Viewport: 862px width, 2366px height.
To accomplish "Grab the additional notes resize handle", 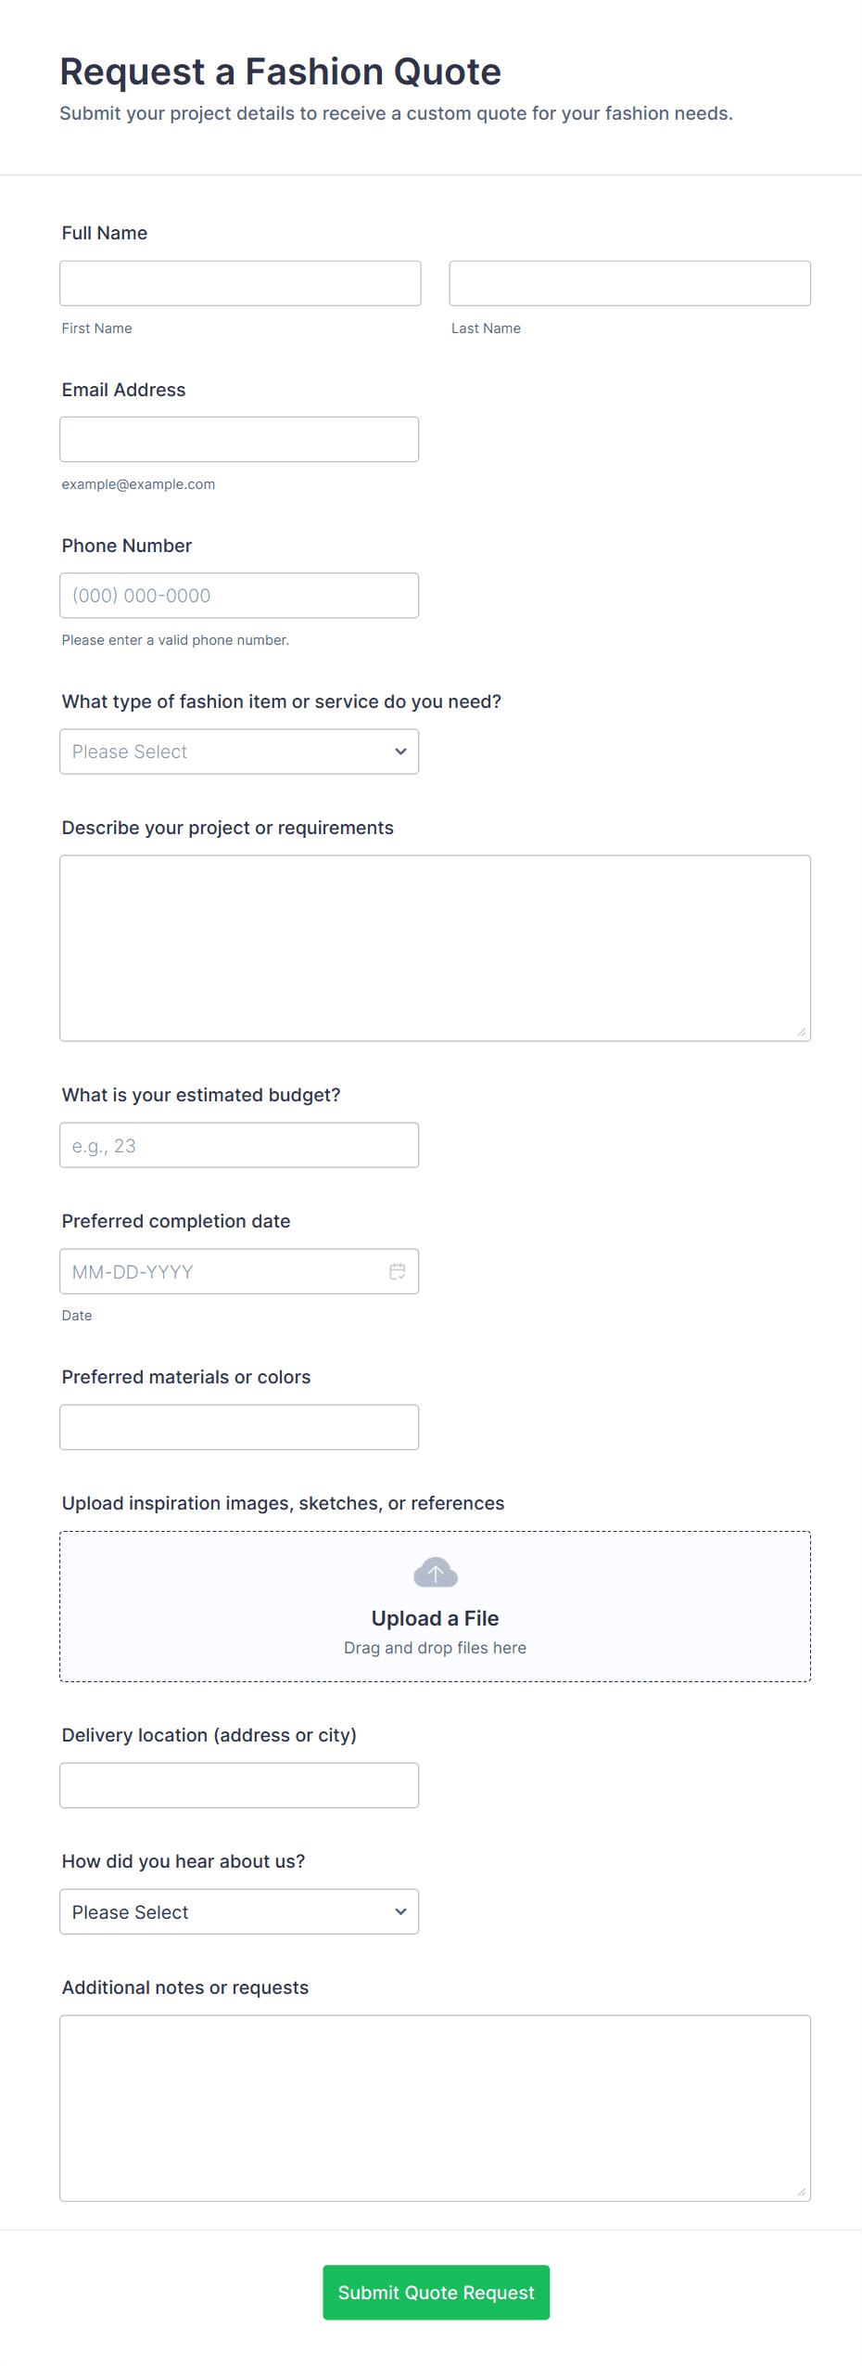I will point(802,2192).
